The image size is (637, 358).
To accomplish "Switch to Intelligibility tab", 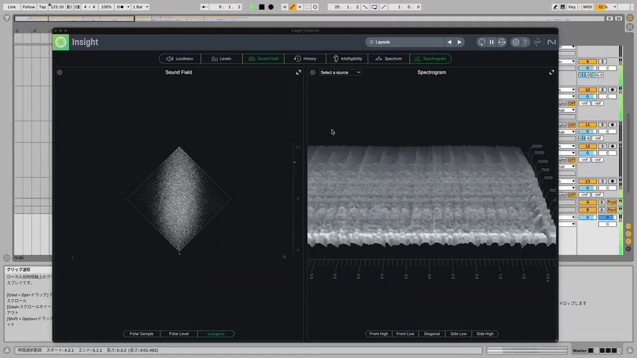I will point(347,58).
